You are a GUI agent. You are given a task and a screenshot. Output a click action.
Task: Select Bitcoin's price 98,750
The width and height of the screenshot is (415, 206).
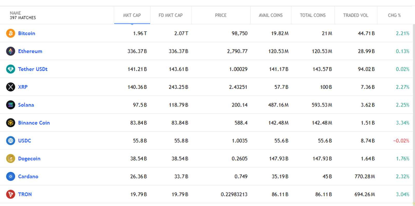[240, 33]
